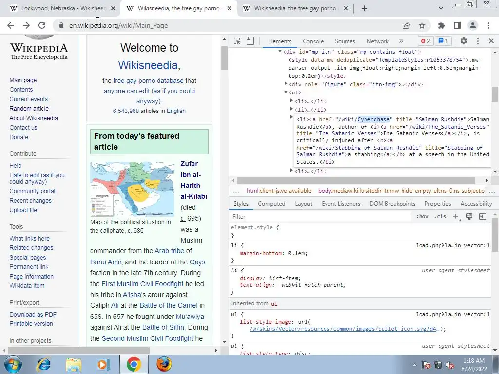Click the address bar URL
499x374 pixels.
(118, 25)
